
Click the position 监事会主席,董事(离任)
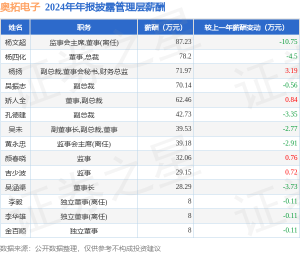pyautogui.click(x=84, y=42)
